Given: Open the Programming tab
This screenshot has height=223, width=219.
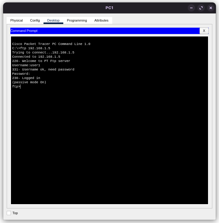Looking at the screenshot, I should (x=77, y=20).
